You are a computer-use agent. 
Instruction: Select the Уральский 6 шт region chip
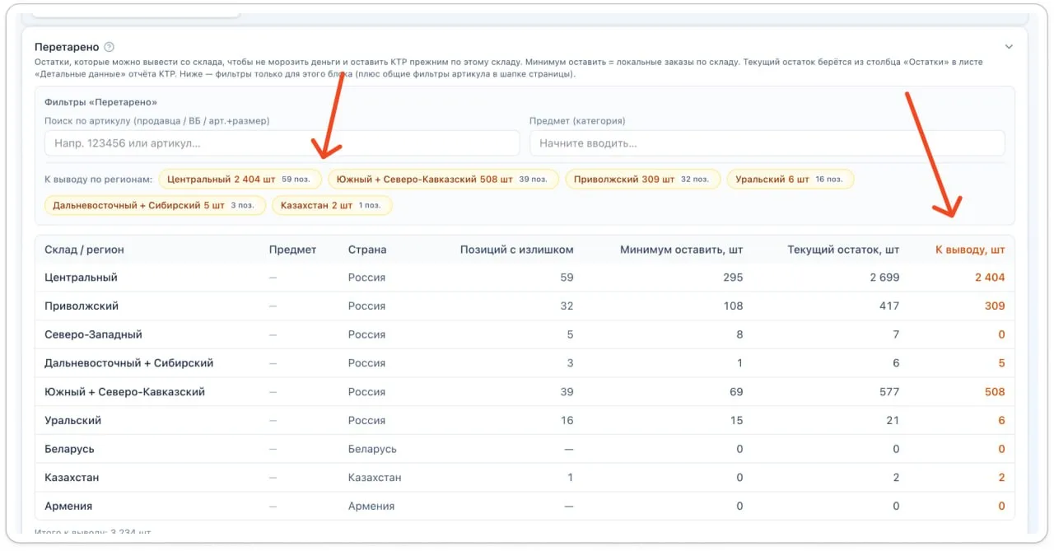[790, 179]
